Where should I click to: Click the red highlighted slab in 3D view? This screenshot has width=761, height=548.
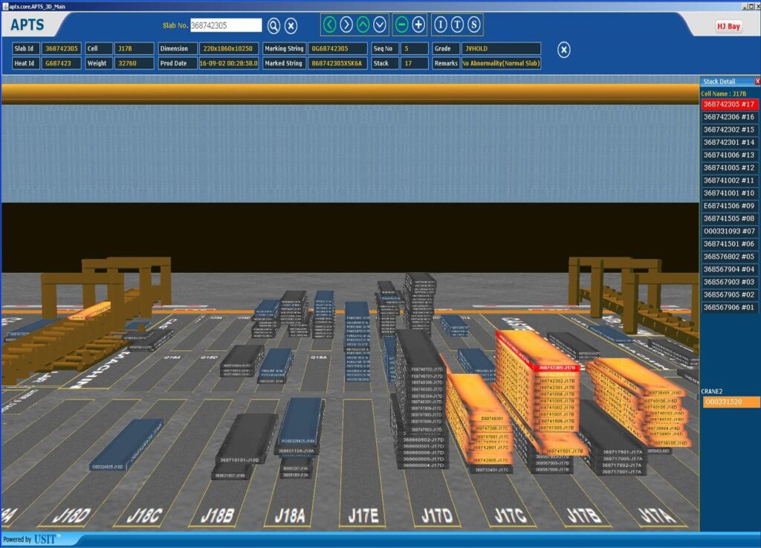pyautogui.click(x=557, y=367)
